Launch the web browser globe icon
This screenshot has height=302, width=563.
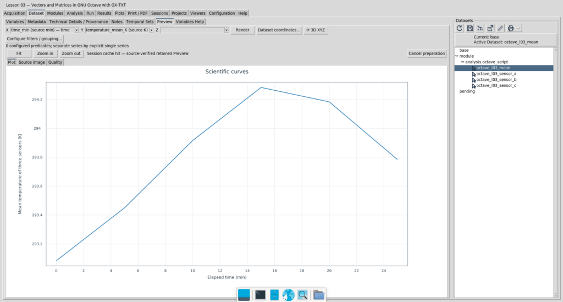288,295
